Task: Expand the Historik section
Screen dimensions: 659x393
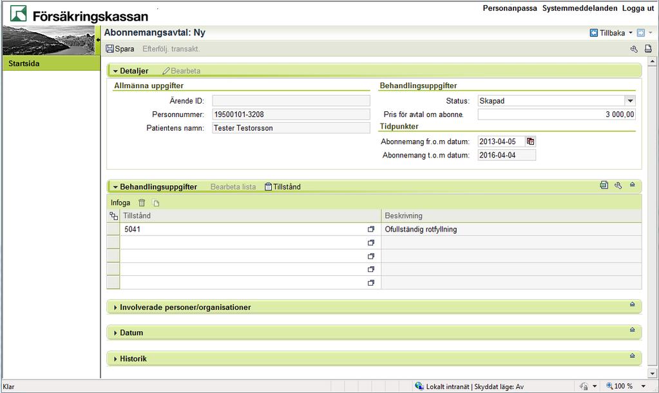Action: 115,359
